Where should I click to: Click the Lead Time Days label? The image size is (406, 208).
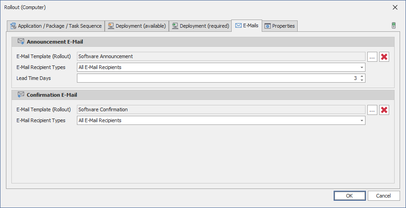[x=34, y=78]
